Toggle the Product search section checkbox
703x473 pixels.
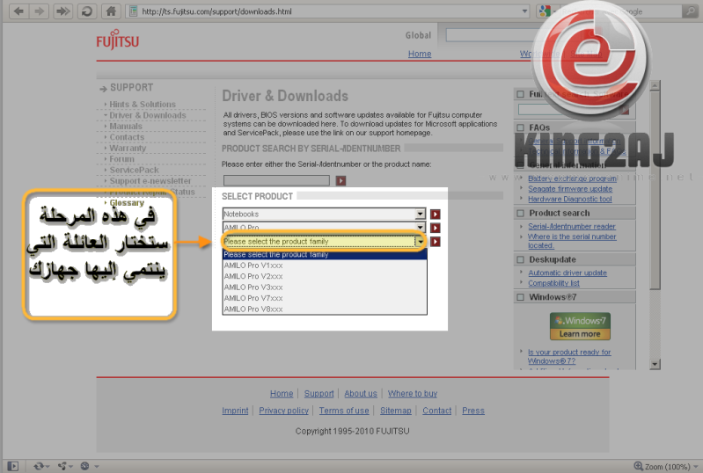pos(520,213)
